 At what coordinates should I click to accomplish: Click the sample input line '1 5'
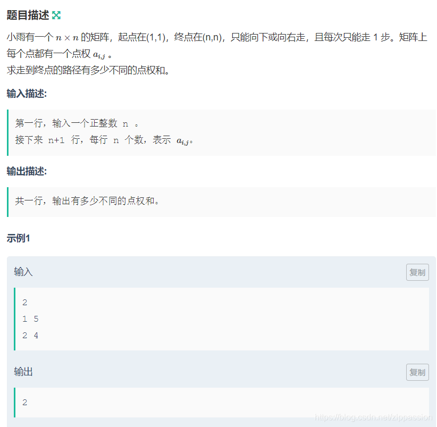tap(30, 319)
